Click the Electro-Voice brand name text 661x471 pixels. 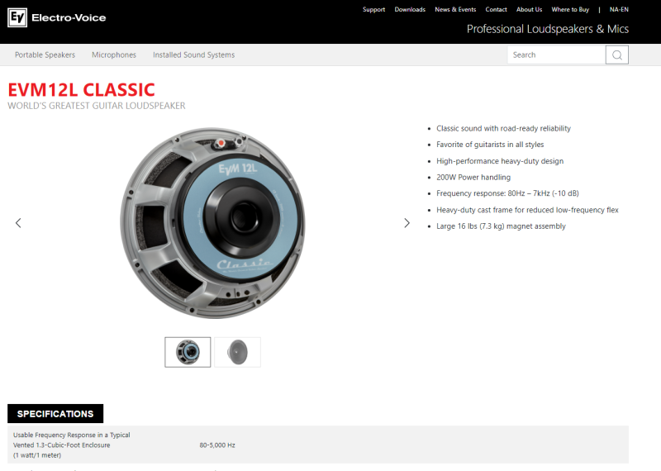click(69, 17)
